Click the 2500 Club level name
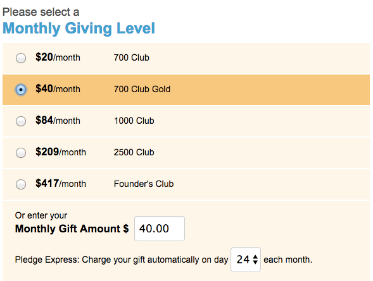 click(134, 152)
